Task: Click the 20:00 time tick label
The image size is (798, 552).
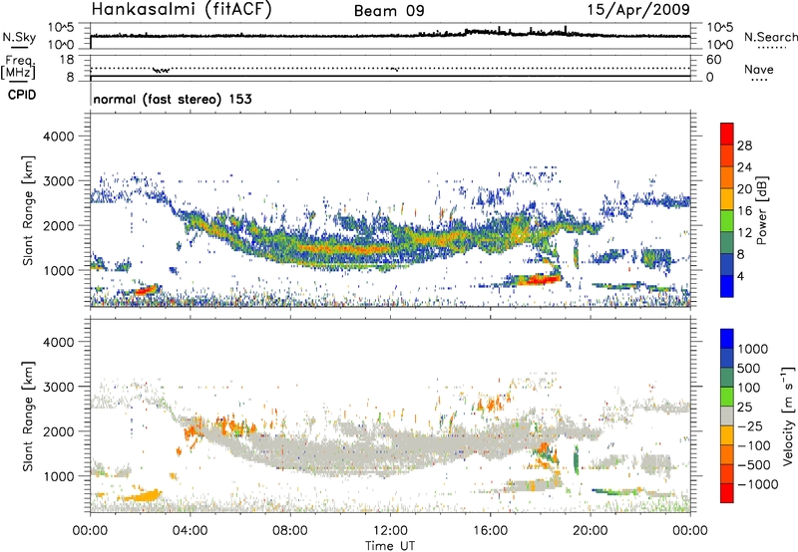Action: 590,531
